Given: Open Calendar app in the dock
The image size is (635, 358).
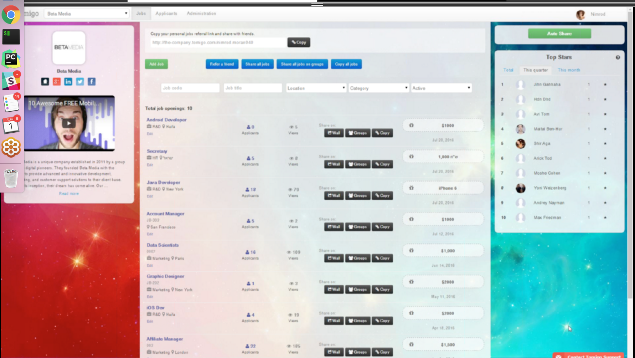Looking at the screenshot, I should [11, 125].
